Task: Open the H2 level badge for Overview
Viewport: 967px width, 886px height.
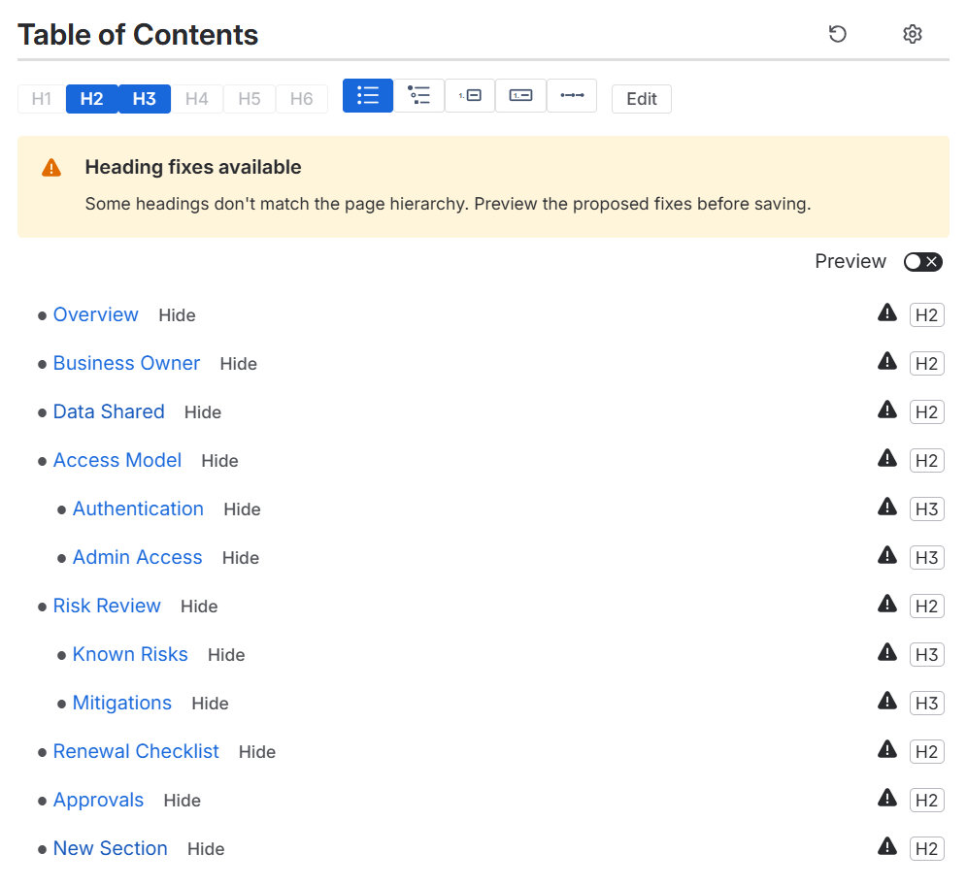Action: (x=926, y=315)
